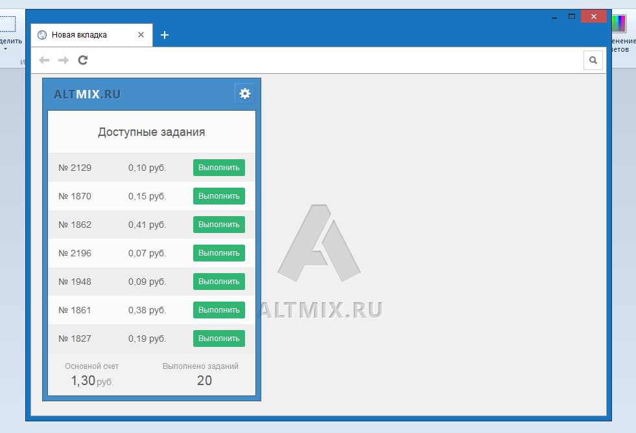This screenshot has height=433, width=636.
Task: Close the browser window with red X
Action: [x=593, y=17]
